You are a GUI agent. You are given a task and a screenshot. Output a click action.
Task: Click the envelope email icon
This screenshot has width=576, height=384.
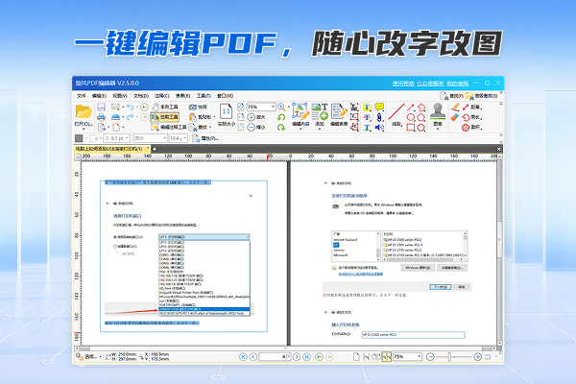click(115, 107)
